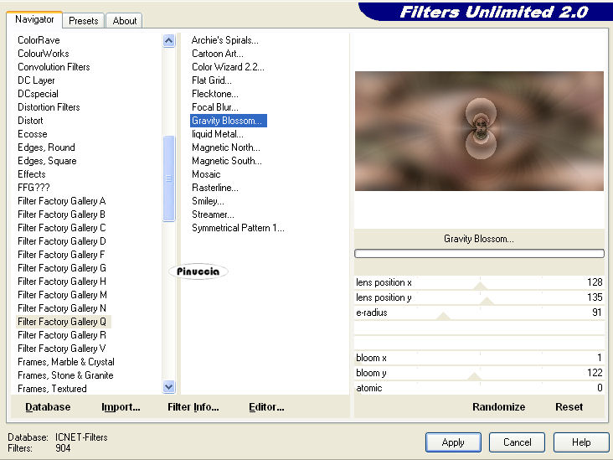Click the Apply button

[453, 442]
